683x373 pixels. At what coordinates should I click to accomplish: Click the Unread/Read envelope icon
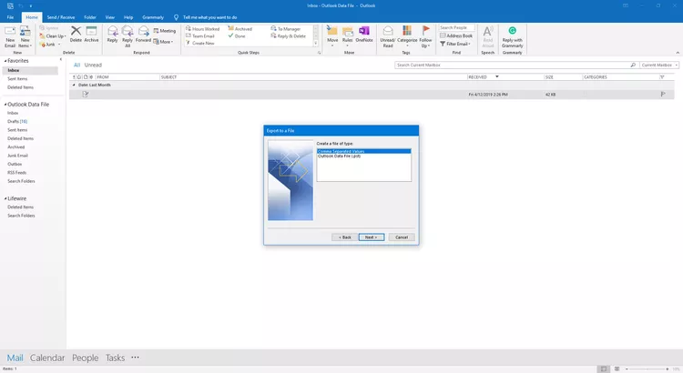[388, 31]
